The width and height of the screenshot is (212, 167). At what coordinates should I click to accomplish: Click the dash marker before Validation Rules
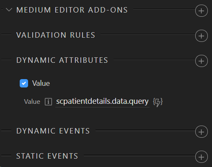[6, 34]
